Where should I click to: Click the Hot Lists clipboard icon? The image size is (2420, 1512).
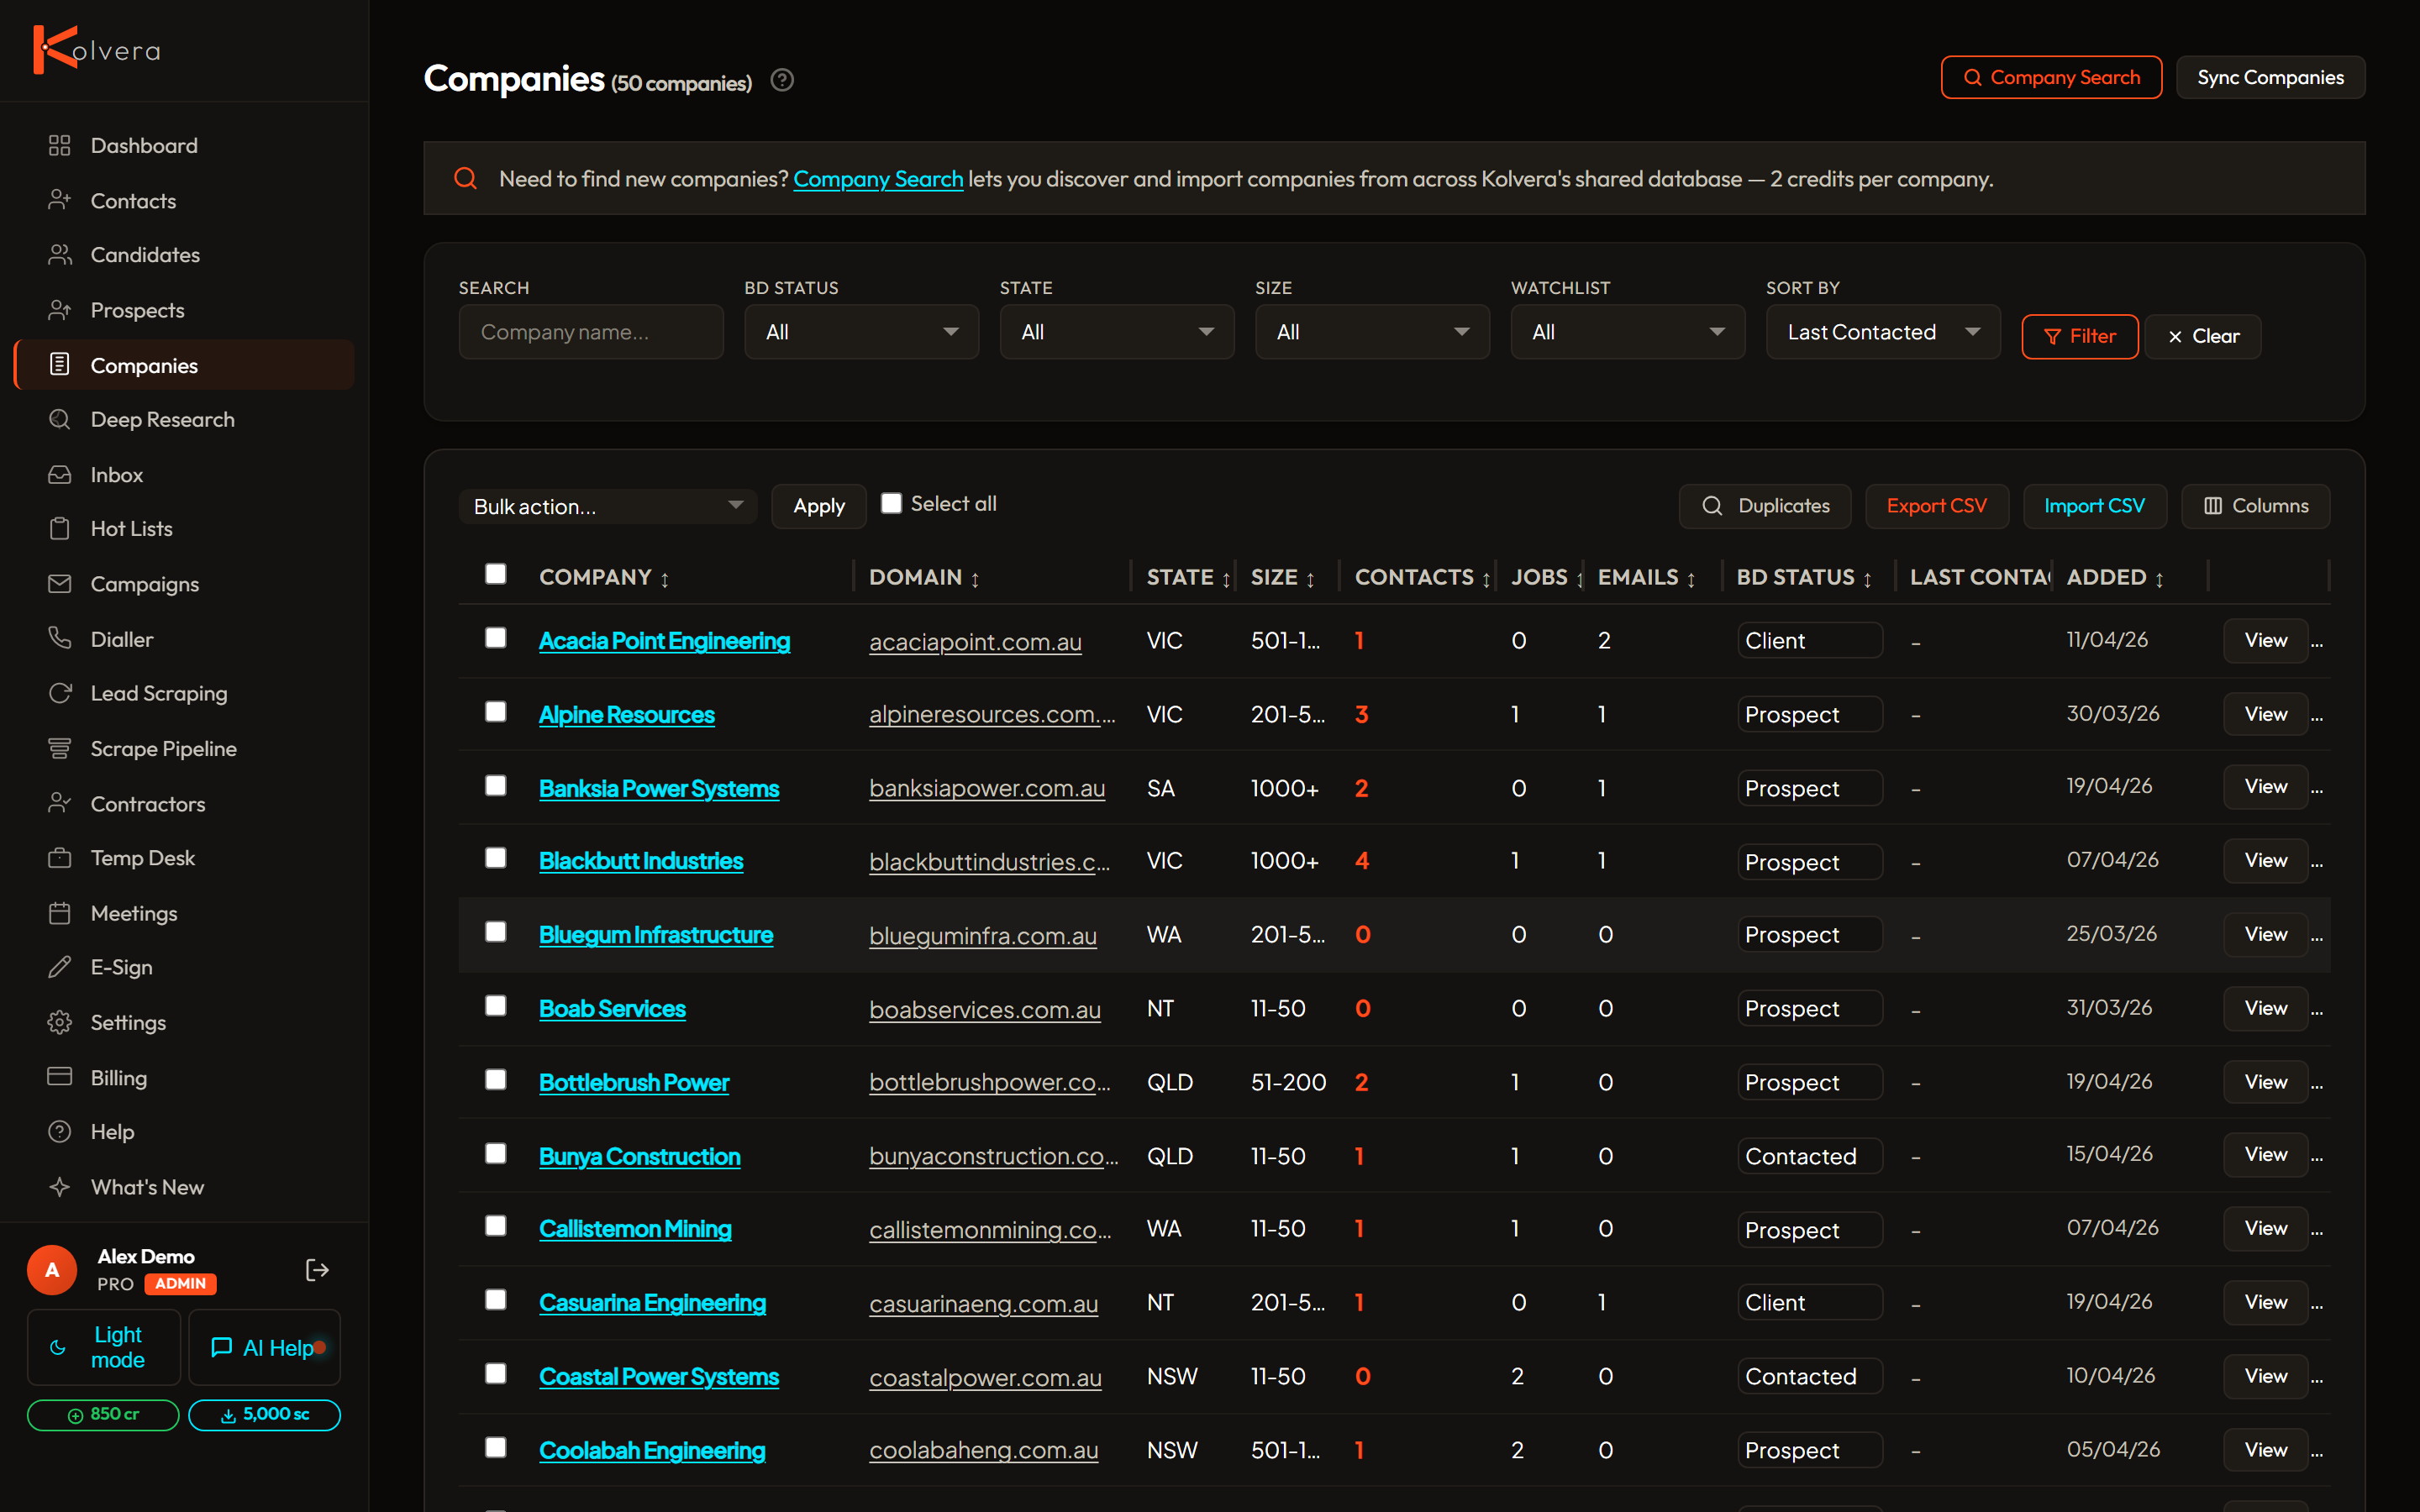coord(60,529)
